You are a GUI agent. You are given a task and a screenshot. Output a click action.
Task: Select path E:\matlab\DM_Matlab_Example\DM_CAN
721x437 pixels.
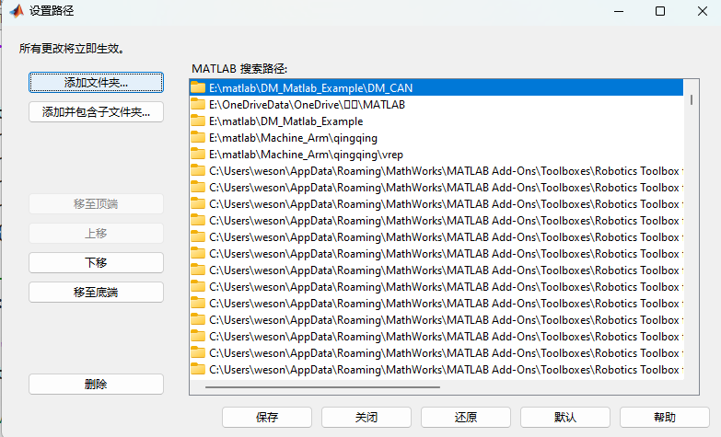pyautogui.click(x=436, y=87)
